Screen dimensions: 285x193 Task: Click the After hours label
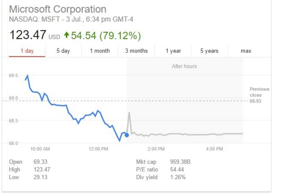(184, 66)
